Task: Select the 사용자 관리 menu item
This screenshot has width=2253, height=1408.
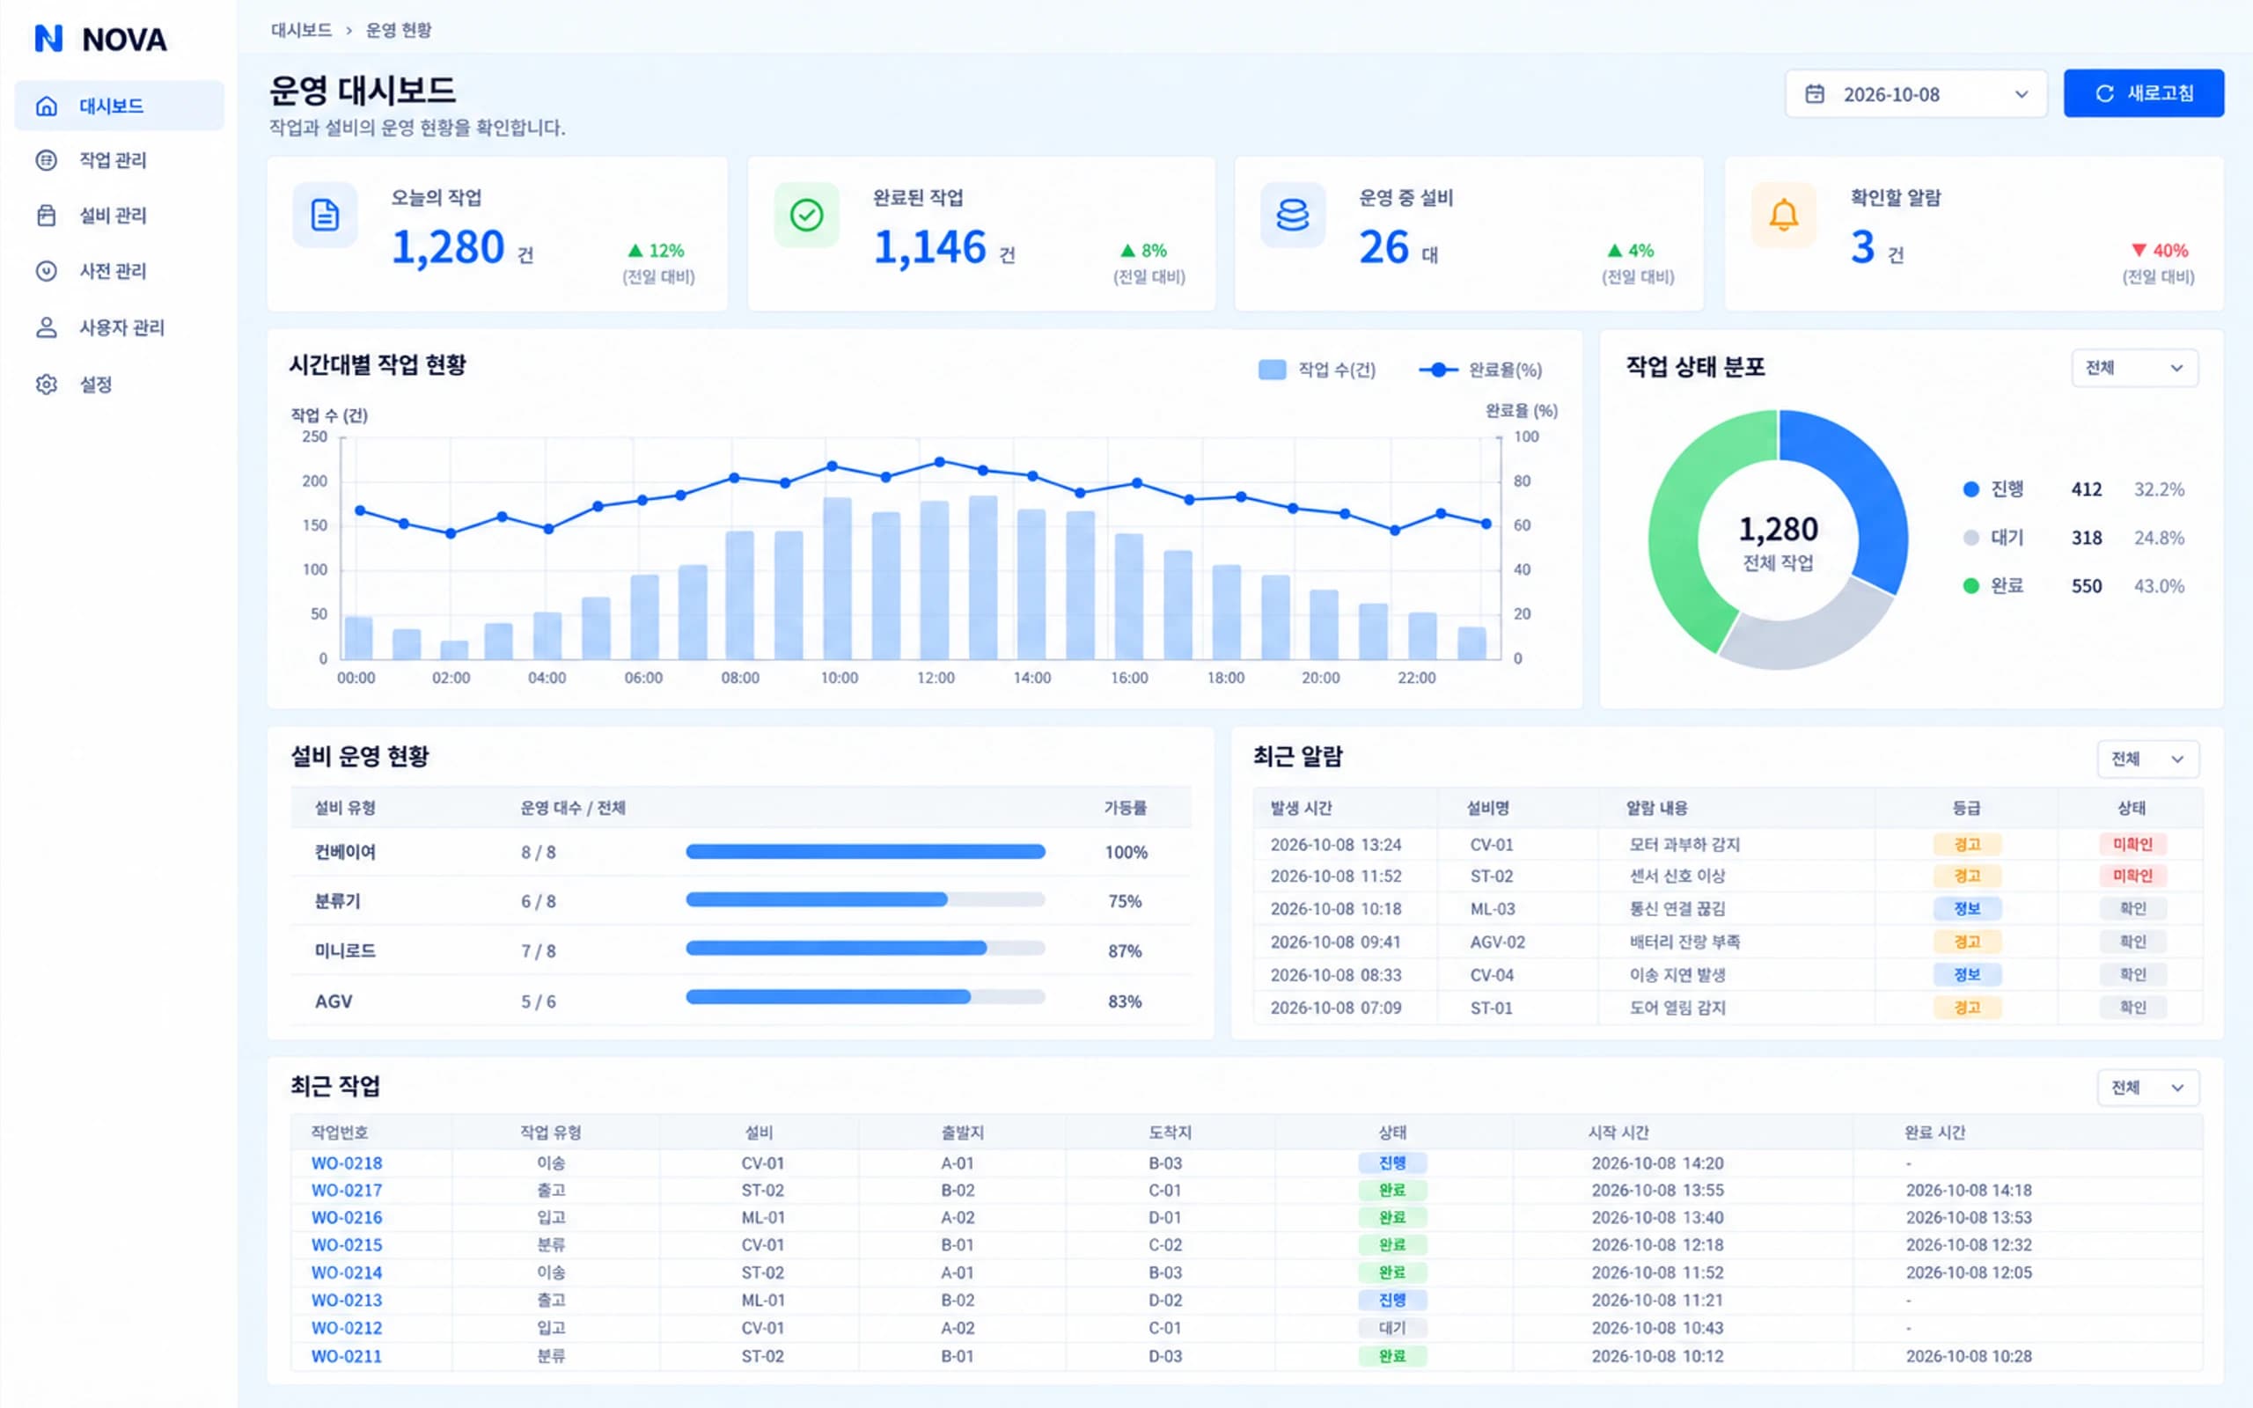Action: (x=119, y=327)
